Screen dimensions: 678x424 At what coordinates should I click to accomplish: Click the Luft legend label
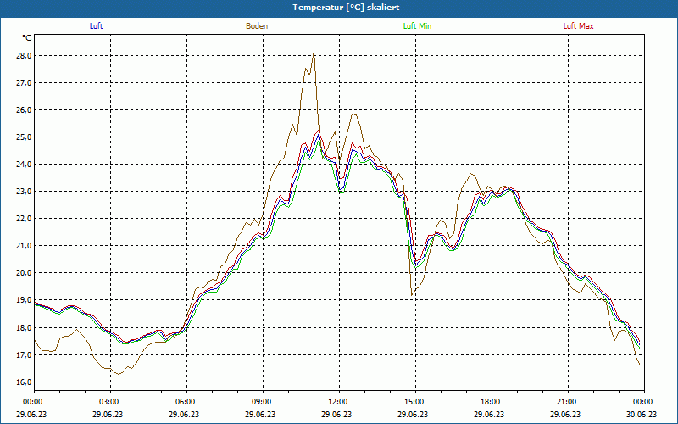[96, 26]
